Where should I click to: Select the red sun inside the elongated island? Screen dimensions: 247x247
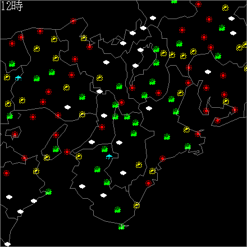coord(56,135)
